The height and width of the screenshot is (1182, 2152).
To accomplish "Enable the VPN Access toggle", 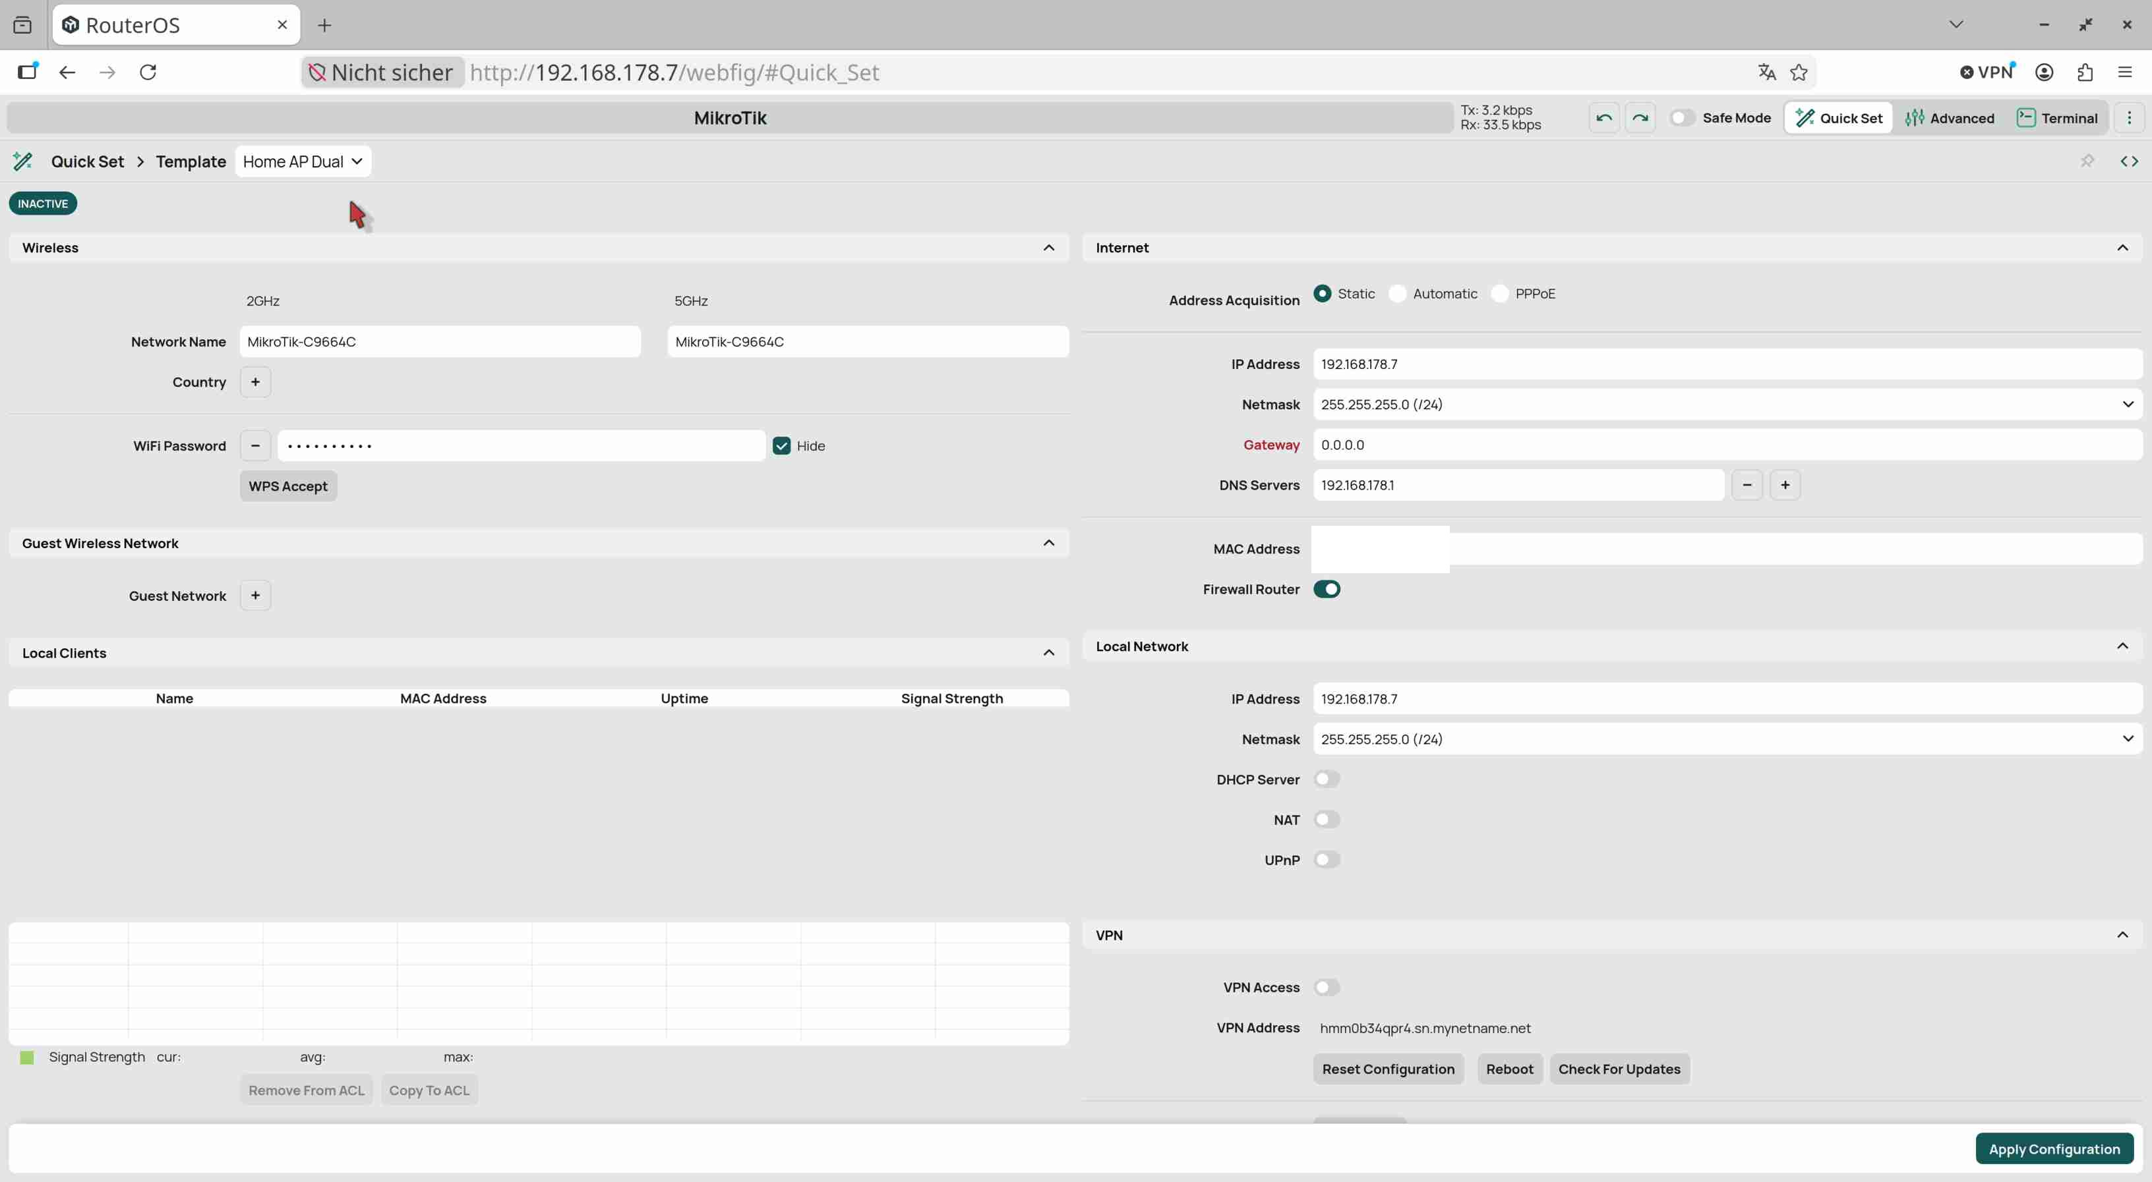I will (x=1327, y=988).
